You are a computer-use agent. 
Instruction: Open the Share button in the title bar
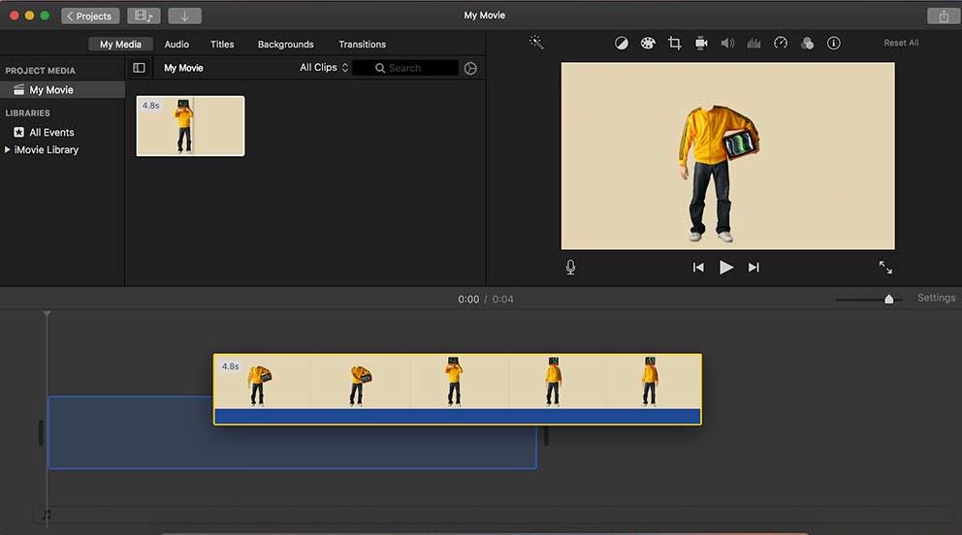click(943, 16)
